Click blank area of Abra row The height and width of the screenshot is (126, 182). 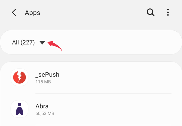pyautogui.click(x=116, y=109)
